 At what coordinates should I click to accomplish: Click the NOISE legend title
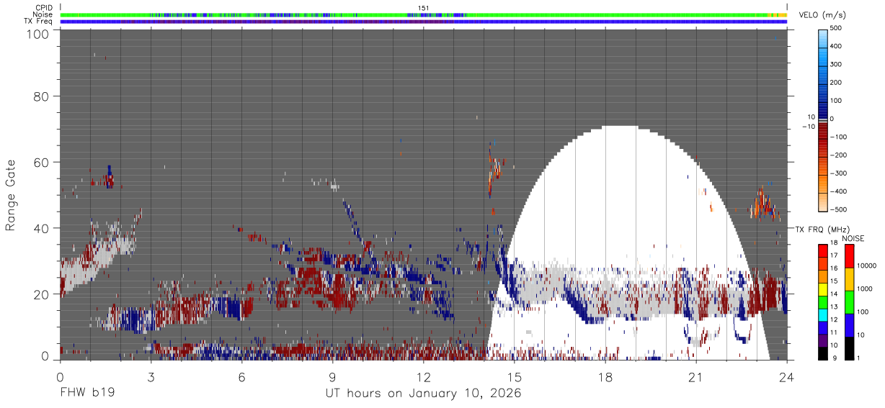coord(853,237)
